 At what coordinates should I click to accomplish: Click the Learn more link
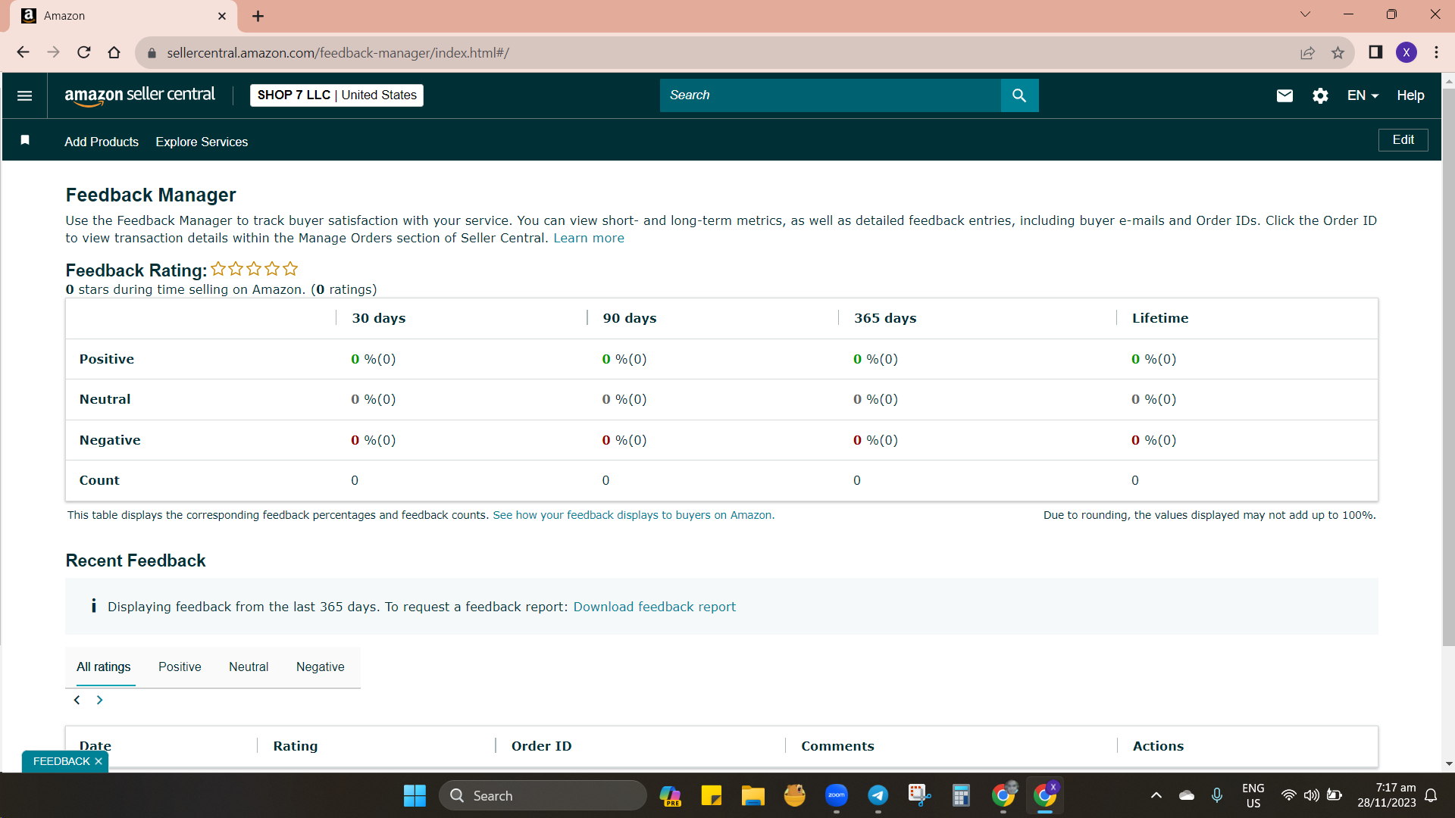(589, 238)
